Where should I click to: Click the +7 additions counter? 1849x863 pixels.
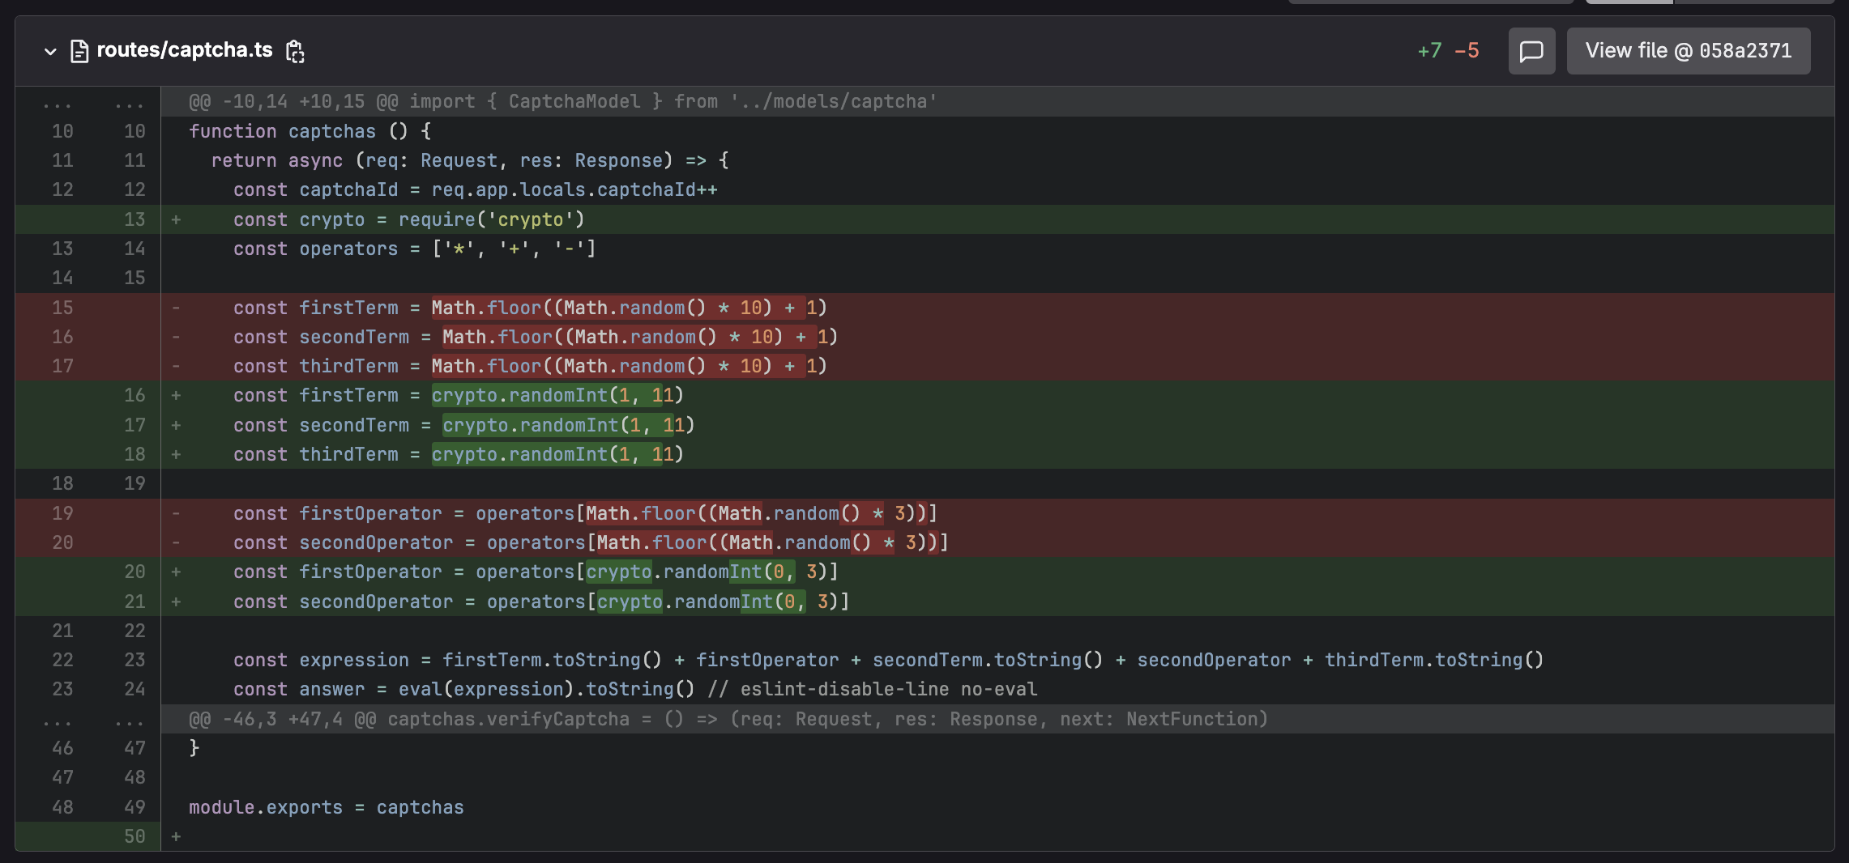click(1429, 51)
